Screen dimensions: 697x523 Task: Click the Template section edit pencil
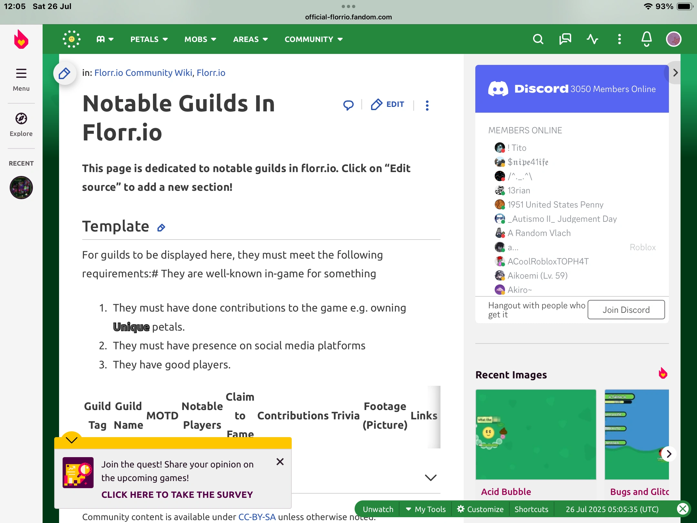tap(161, 228)
